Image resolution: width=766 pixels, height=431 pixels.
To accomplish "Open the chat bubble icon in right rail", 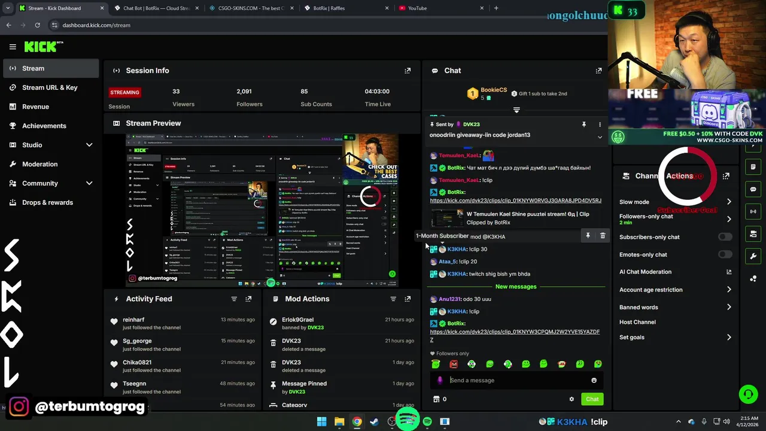I will coord(753,189).
